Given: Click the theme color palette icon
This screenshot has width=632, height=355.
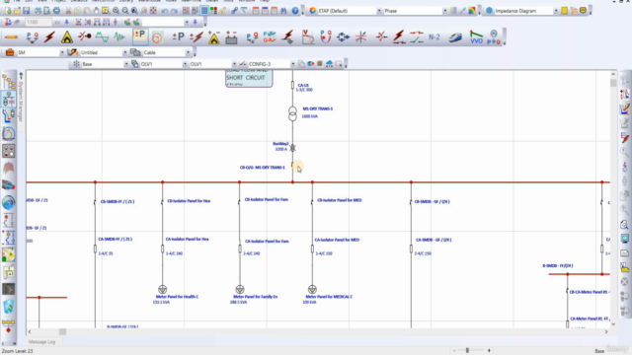Looking at the screenshot, I should [313, 11].
